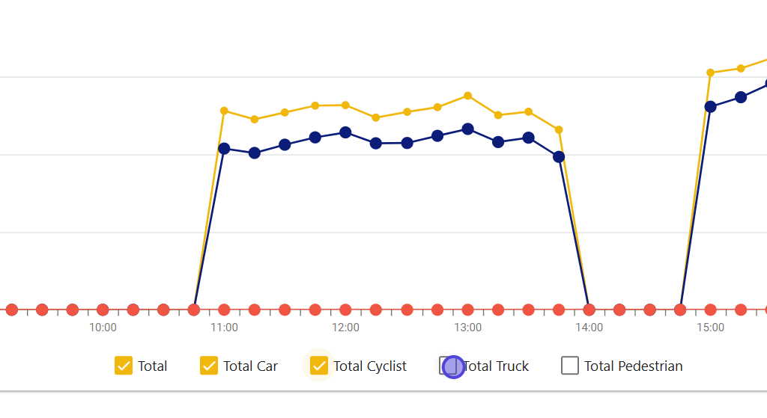
Task: Disable the Total Cyclist checkbox
Action: click(x=320, y=366)
